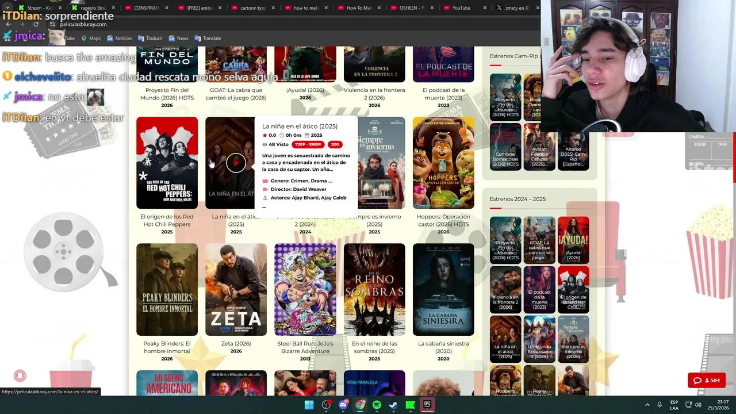Open the Noticias bookmark
Viewport: 736px width, 414px height.
click(119, 38)
